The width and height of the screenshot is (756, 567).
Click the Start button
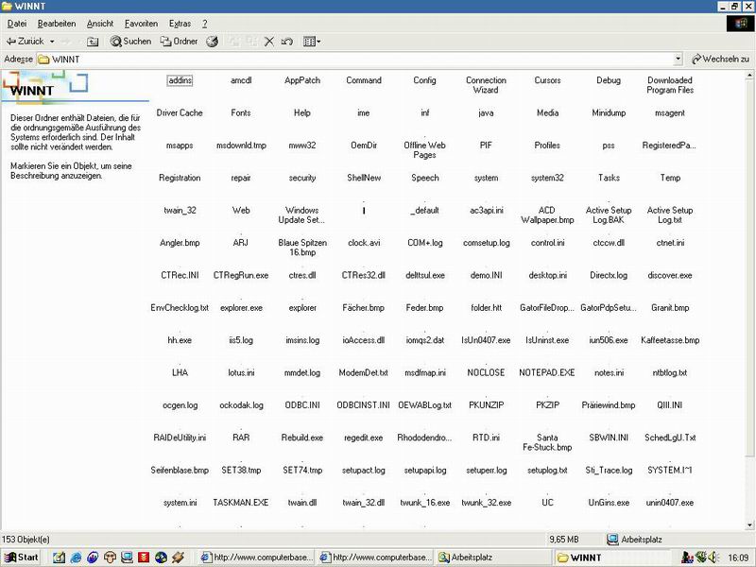pyautogui.click(x=21, y=558)
